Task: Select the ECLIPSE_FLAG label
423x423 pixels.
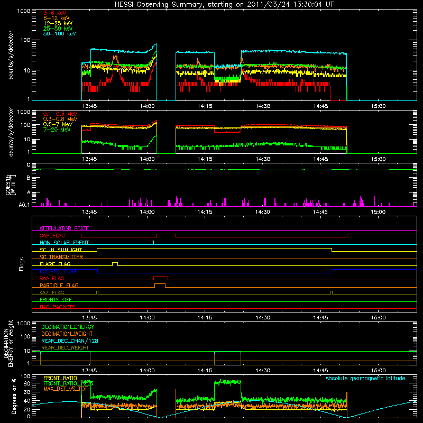Action: (58, 271)
